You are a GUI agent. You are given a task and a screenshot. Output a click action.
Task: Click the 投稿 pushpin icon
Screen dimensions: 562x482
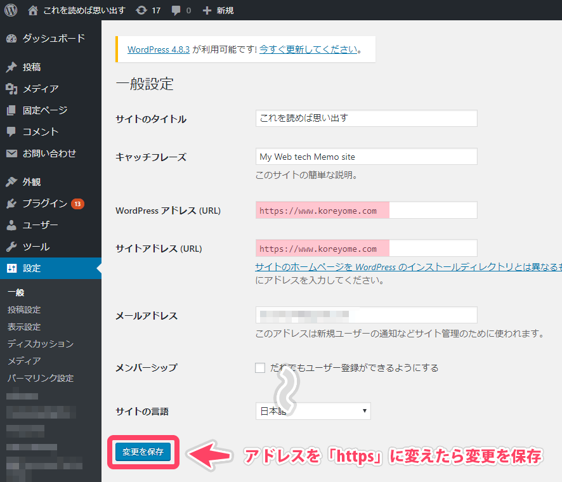tap(11, 67)
